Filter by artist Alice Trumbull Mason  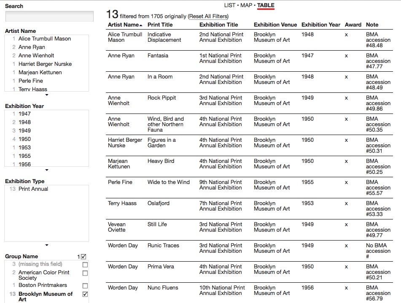[x=45, y=39]
